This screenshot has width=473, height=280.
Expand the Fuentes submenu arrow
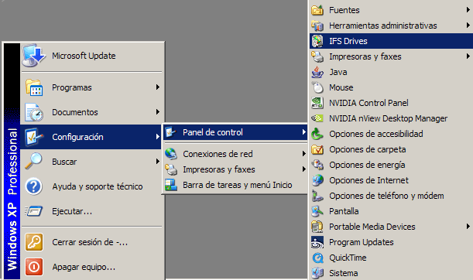[x=468, y=10]
